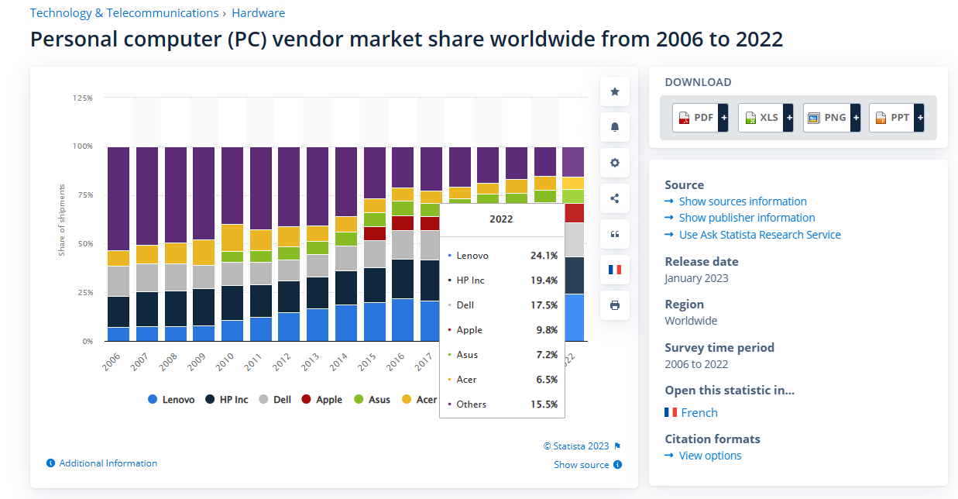Click the info icon beside Additional Information
The image size is (958, 499).
(x=51, y=463)
